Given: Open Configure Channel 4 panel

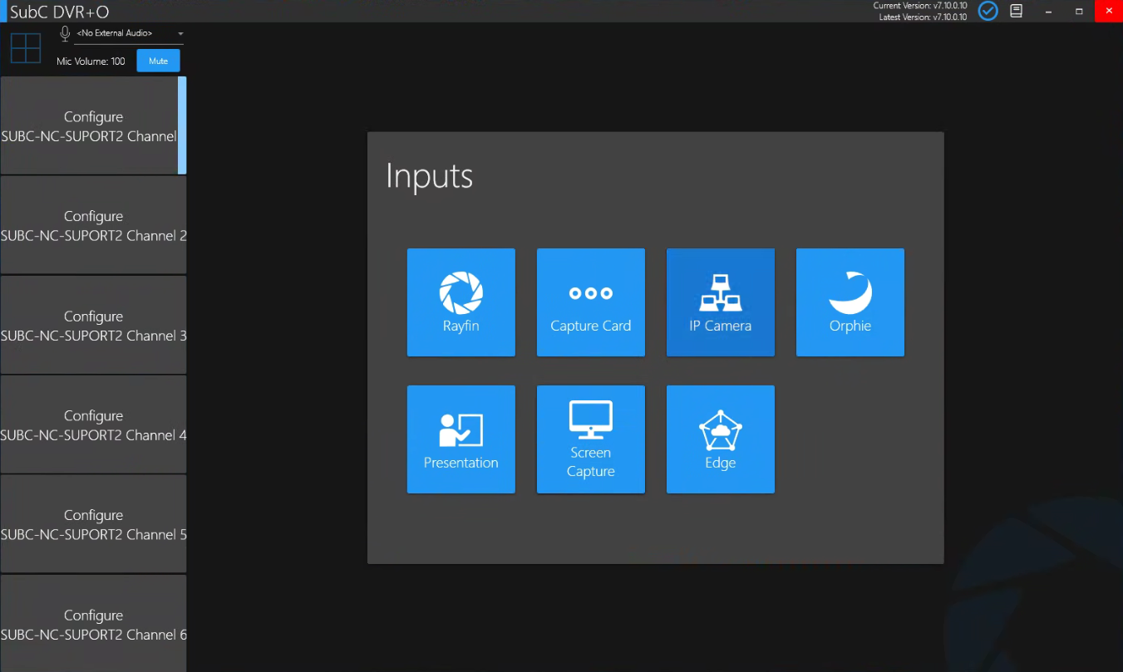Looking at the screenshot, I should (x=93, y=424).
